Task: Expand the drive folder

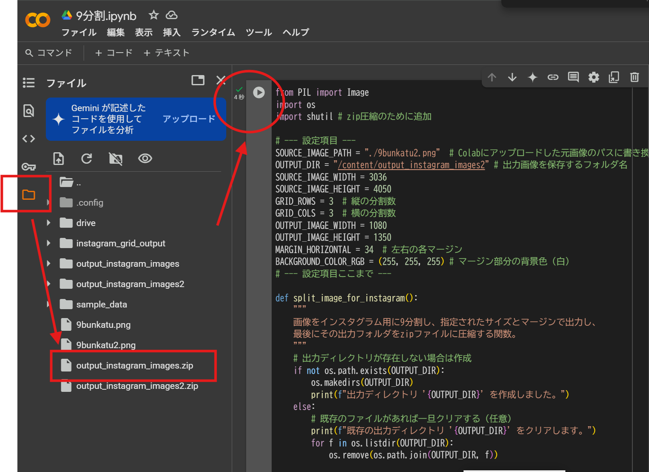Action: [x=49, y=223]
